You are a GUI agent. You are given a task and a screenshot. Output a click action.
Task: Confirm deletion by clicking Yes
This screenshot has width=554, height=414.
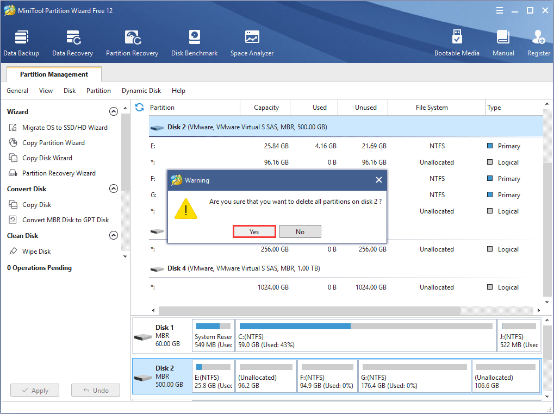254,231
